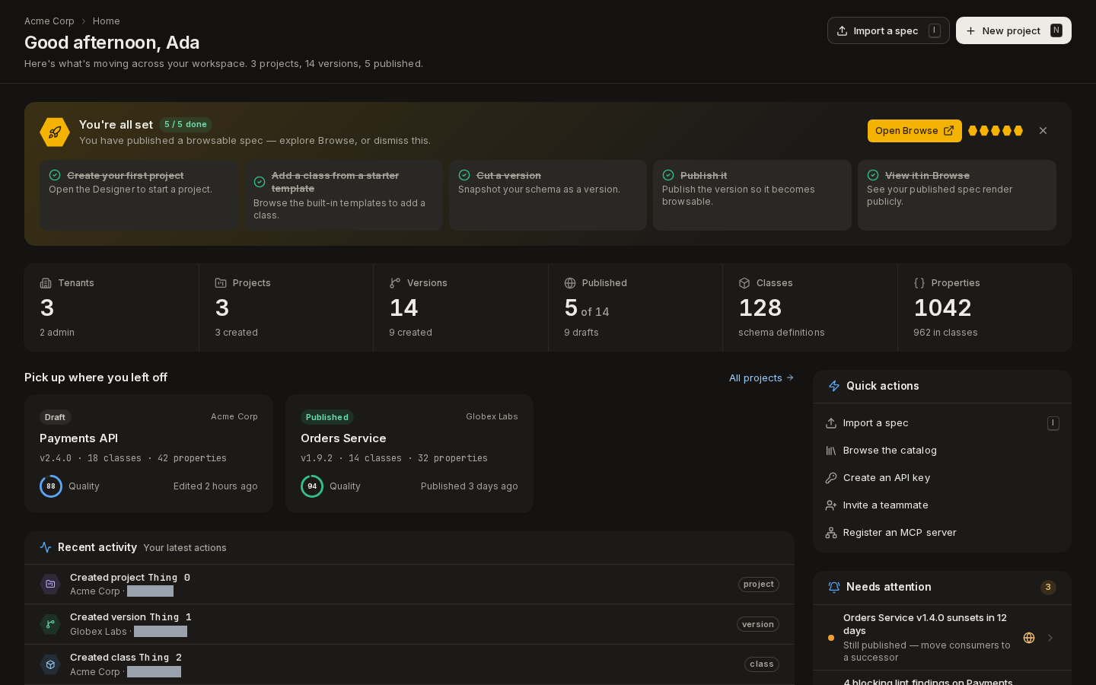Click the Projects folder icon

(x=221, y=283)
